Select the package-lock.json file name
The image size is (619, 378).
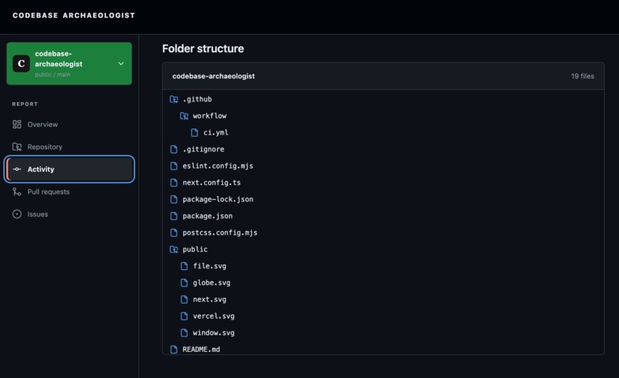218,200
